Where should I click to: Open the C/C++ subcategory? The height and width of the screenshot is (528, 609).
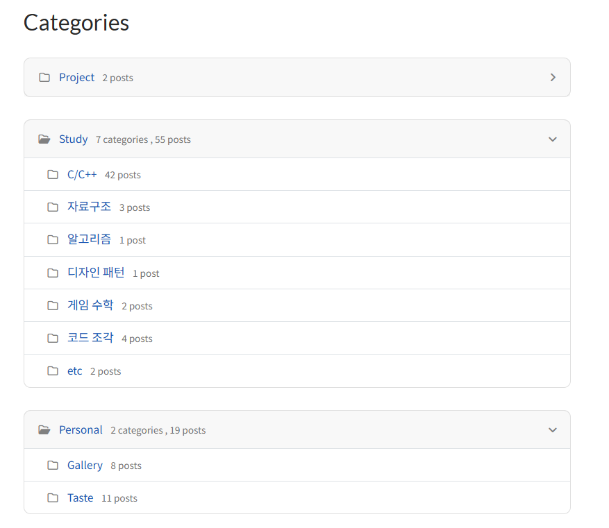82,175
